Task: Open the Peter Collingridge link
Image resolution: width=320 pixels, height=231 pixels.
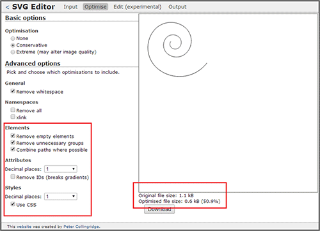Action: click(81, 227)
